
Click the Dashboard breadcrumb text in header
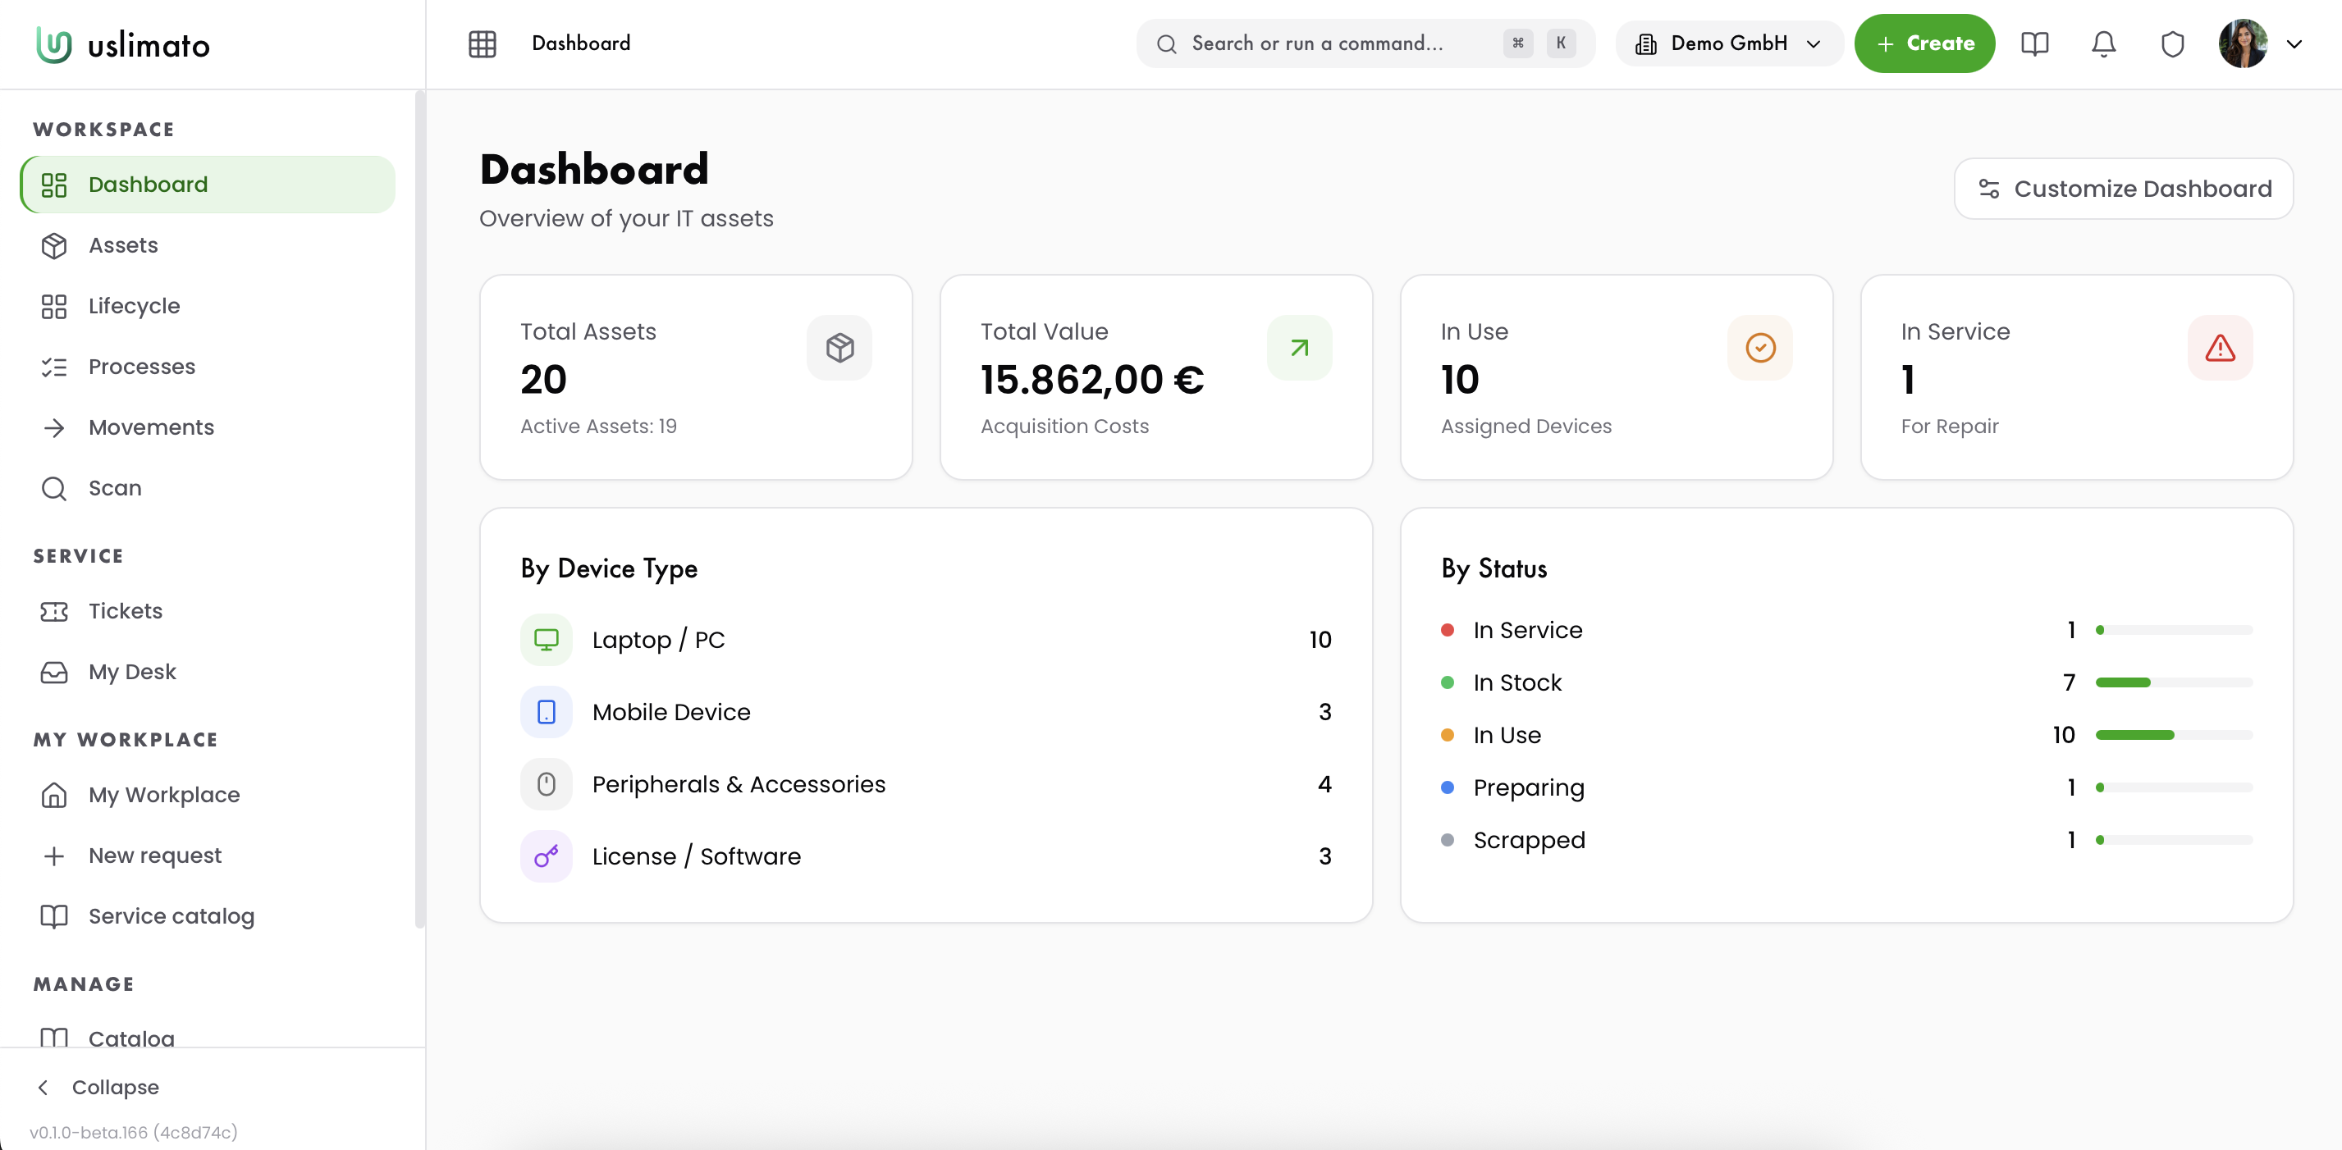(x=581, y=43)
